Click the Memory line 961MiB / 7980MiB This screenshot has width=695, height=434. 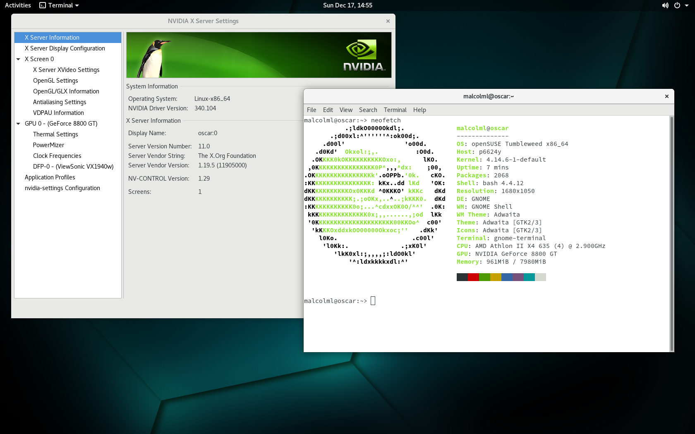coord(501,262)
